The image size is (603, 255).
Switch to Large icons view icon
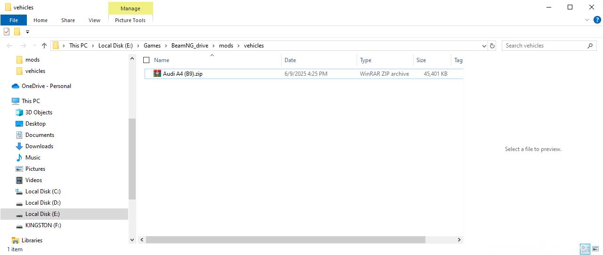(x=596, y=249)
